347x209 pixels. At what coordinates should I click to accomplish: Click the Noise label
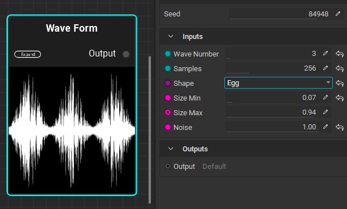(x=183, y=128)
